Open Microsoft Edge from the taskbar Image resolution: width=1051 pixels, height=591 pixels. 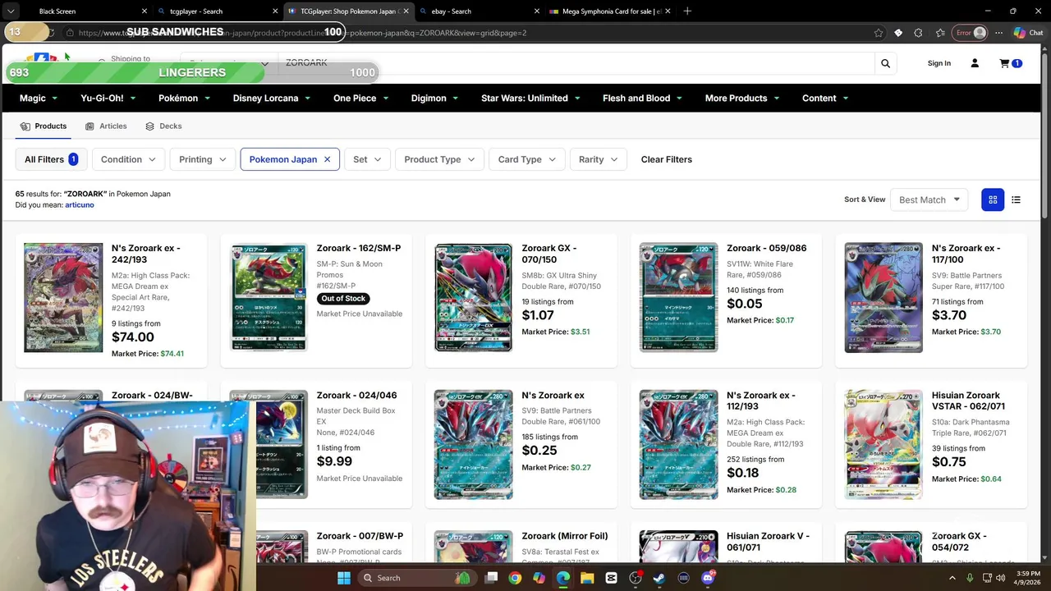[563, 578]
